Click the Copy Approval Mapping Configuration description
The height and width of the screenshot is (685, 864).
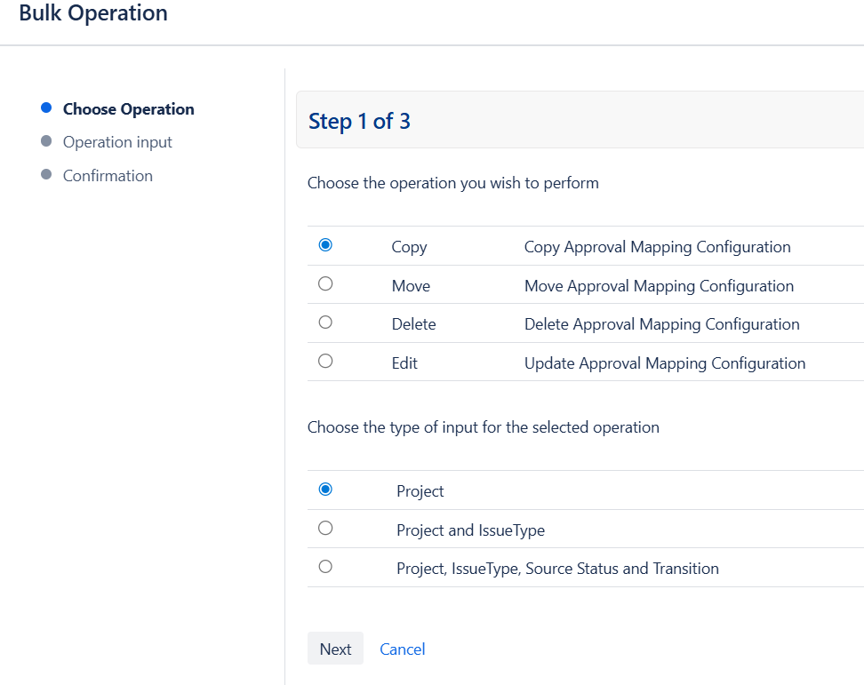tap(657, 247)
